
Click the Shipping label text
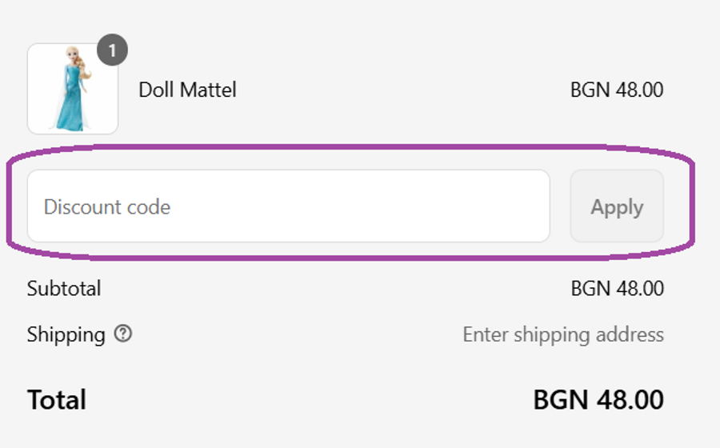66,334
